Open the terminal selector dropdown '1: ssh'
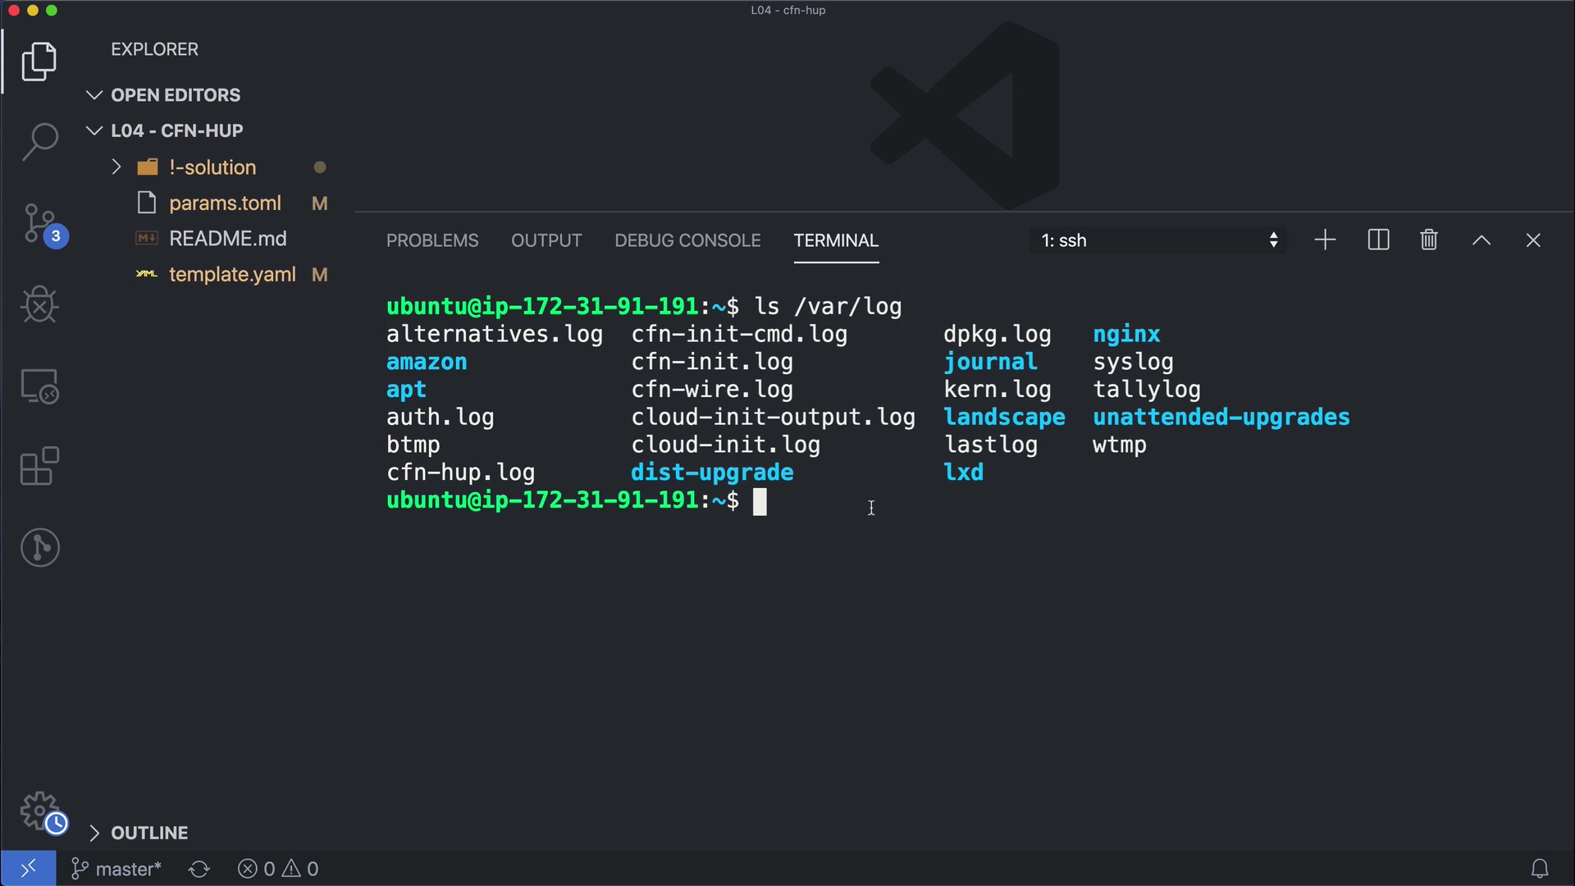 click(x=1157, y=240)
